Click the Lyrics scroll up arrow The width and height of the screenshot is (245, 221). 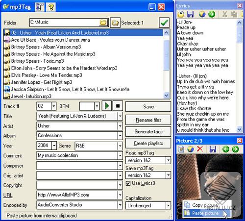(239, 23)
